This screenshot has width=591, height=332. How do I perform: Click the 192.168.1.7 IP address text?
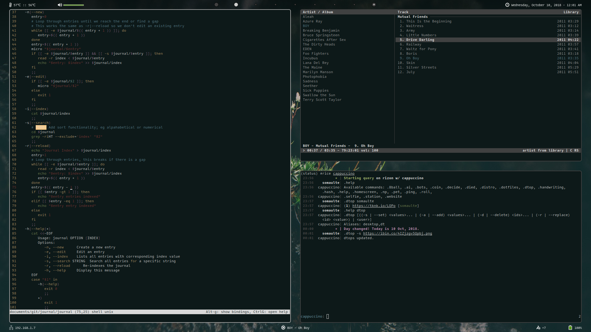[25, 328]
